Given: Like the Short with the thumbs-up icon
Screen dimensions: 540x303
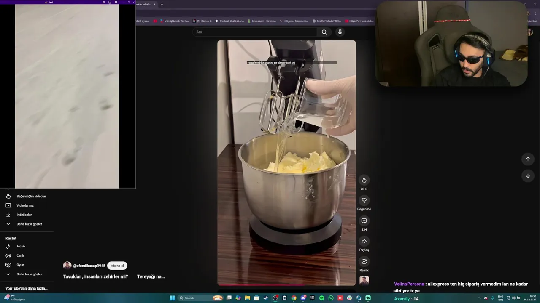Looking at the screenshot, I should click(x=364, y=180).
